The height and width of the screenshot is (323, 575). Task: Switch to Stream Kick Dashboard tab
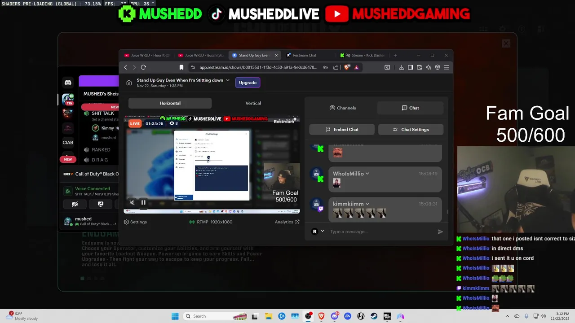pyautogui.click(x=363, y=55)
